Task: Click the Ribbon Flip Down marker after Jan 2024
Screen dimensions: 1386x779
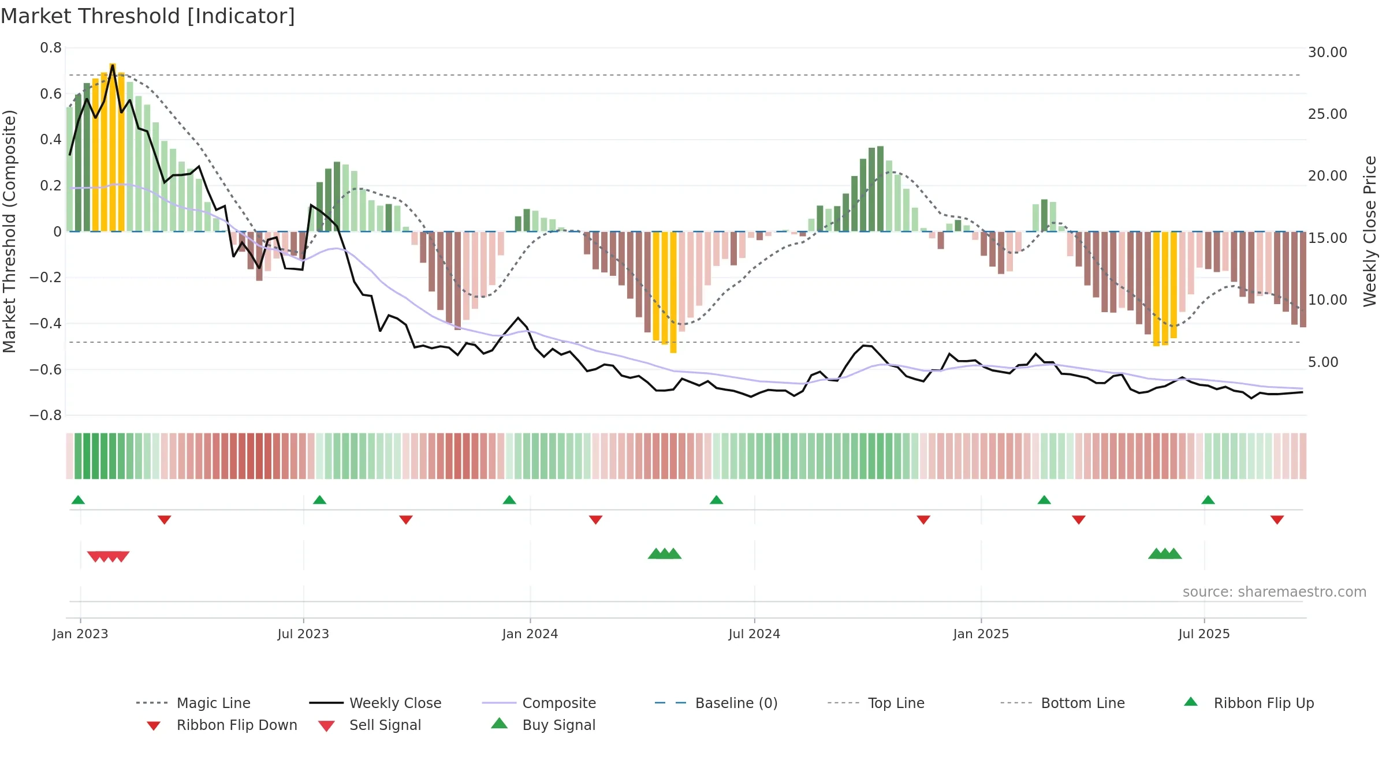Action: tap(596, 520)
